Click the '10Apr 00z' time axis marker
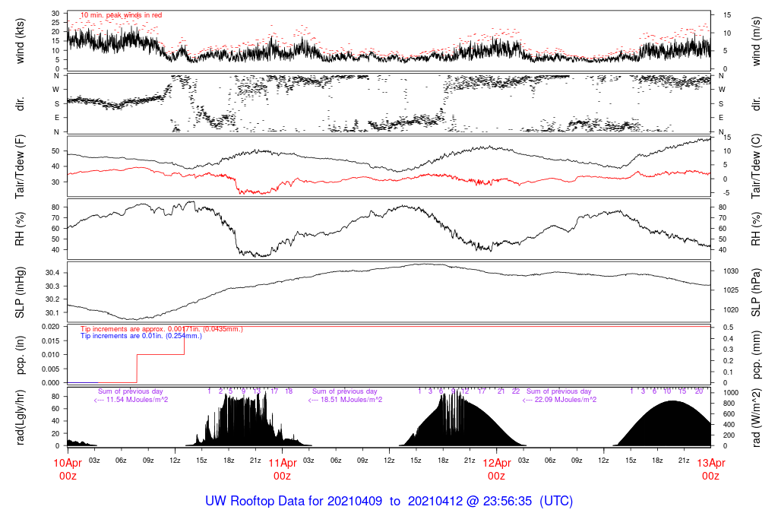This screenshot has height=532, width=778. click(x=68, y=470)
